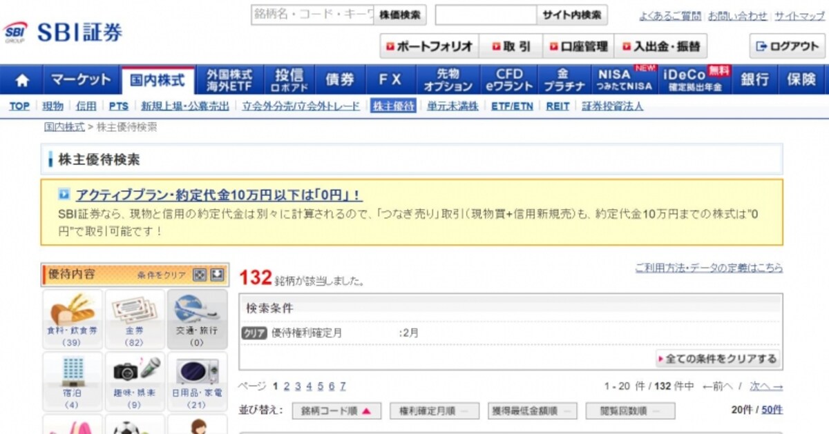Go to the home icon tab
Screen dimensions: 829x434
[x=22, y=80]
